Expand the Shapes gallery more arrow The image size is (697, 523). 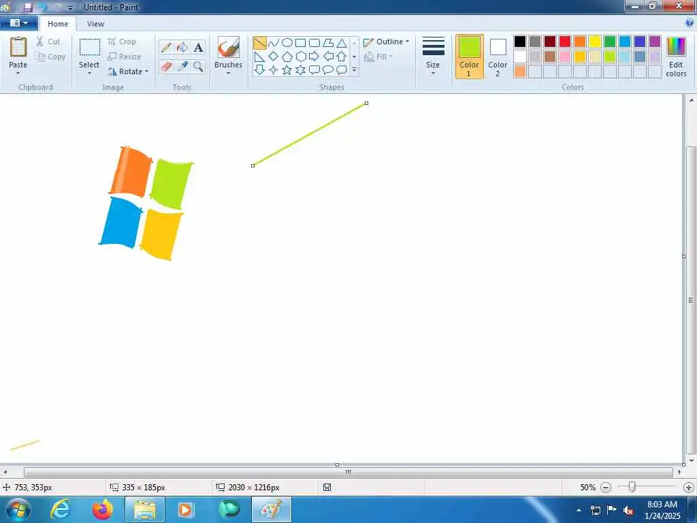pyautogui.click(x=354, y=70)
